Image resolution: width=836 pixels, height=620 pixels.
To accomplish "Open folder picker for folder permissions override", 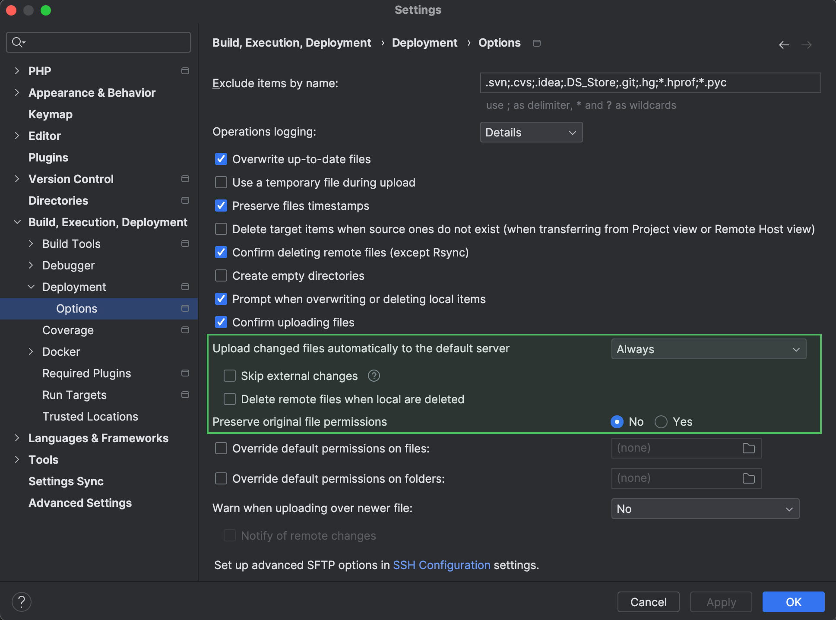I will click(x=749, y=478).
